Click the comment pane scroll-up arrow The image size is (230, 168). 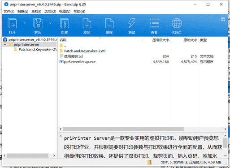point(226,136)
